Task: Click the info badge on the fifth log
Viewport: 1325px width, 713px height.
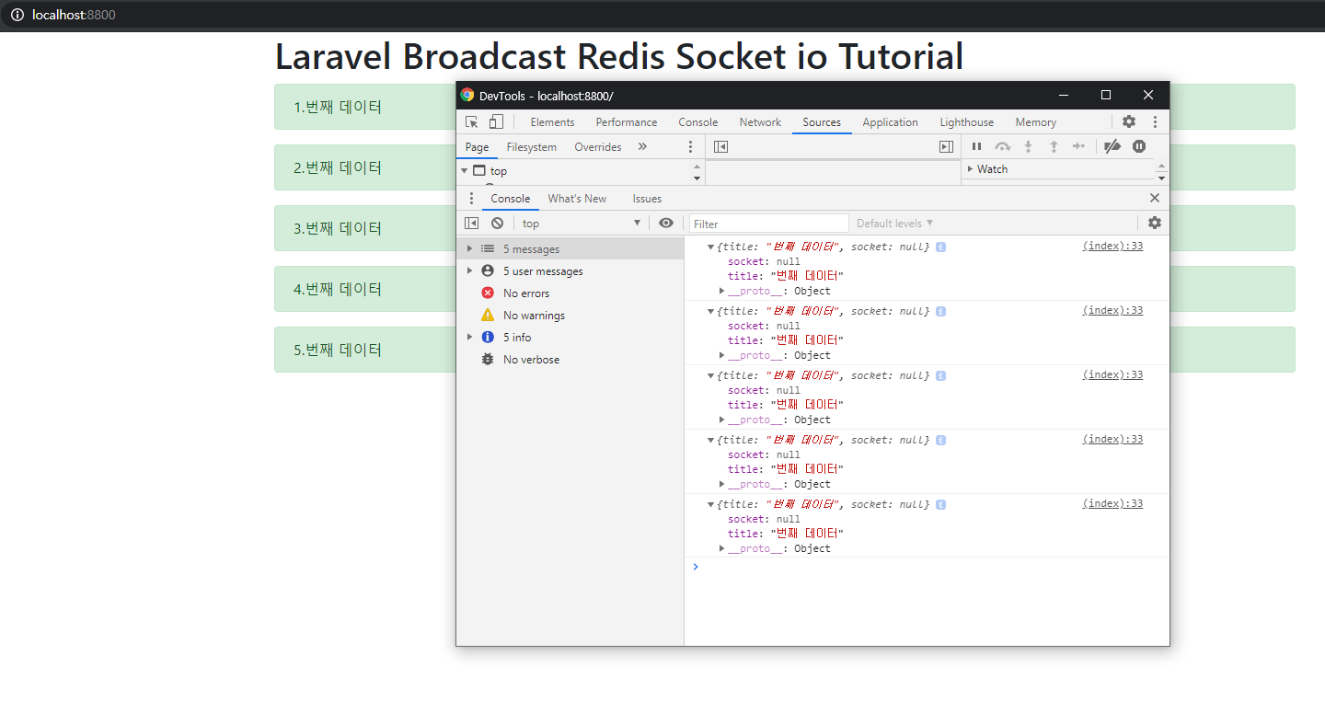Action: tap(940, 504)
